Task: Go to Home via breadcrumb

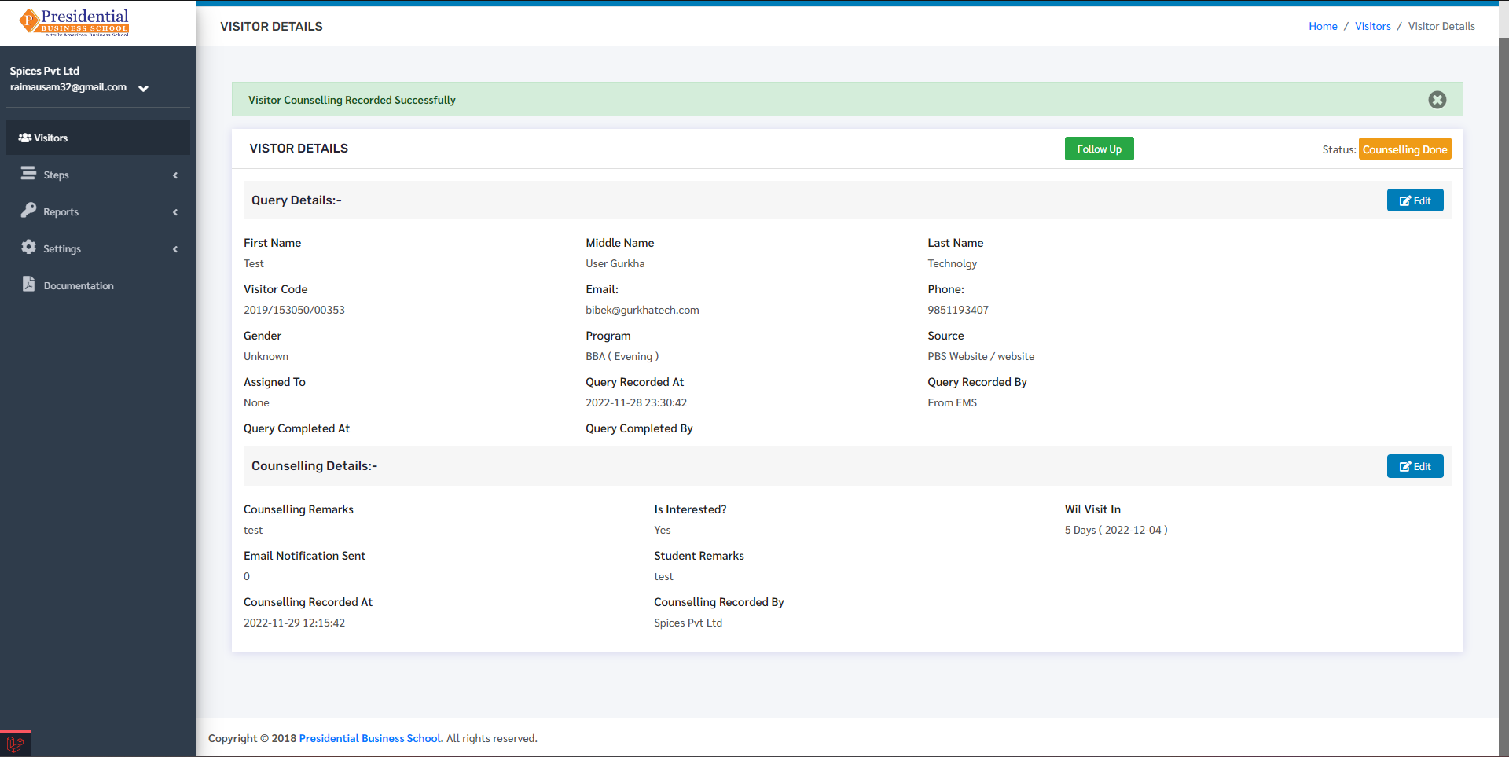Action: [x=1323, y=26]
